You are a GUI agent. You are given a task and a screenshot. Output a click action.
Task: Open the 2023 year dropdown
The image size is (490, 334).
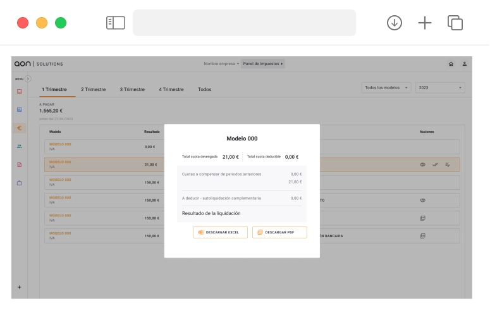[x=440, y=88]
